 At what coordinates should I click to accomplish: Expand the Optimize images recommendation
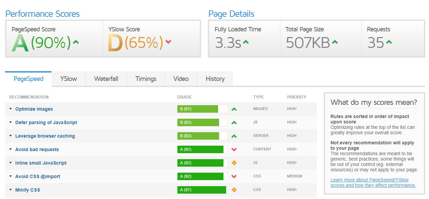(10, 109)
